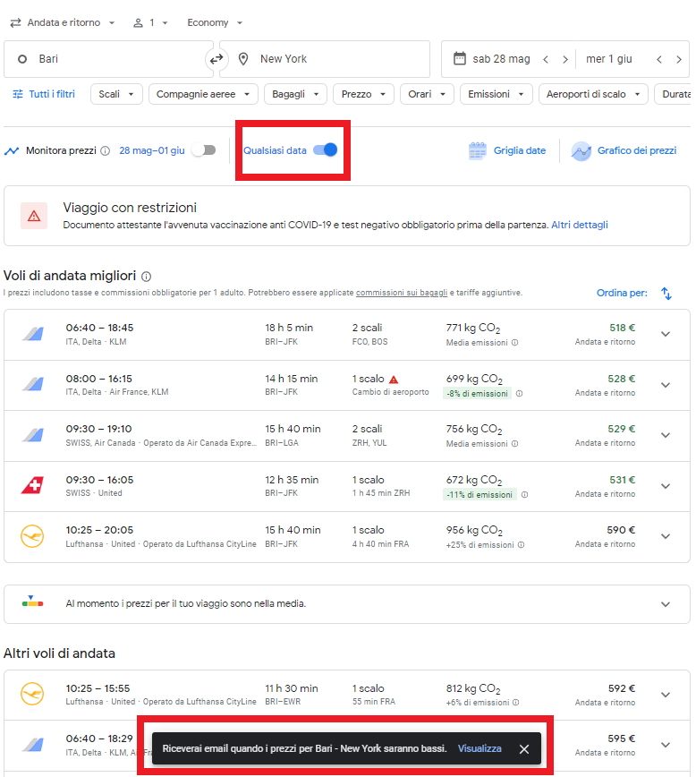Viewport: 696px width, 777px height.
Task: Click Lufthansa logo on 10:25 – 20:05 flight
Action: [32, 536]
